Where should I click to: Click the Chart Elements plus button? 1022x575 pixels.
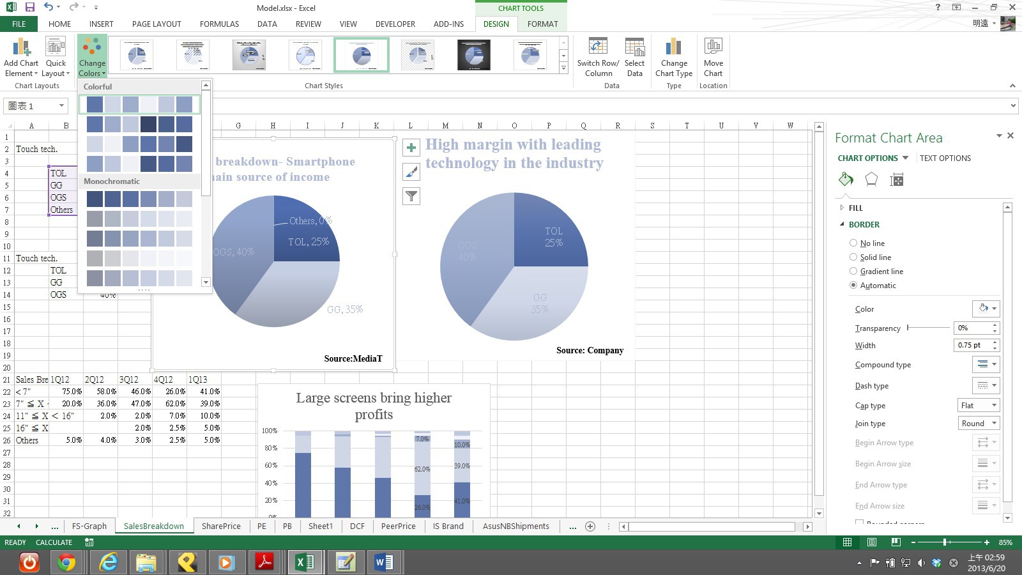(x=411, y=148)
